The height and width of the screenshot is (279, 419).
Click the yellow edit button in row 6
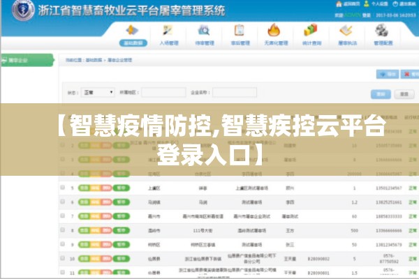[95, 202]
